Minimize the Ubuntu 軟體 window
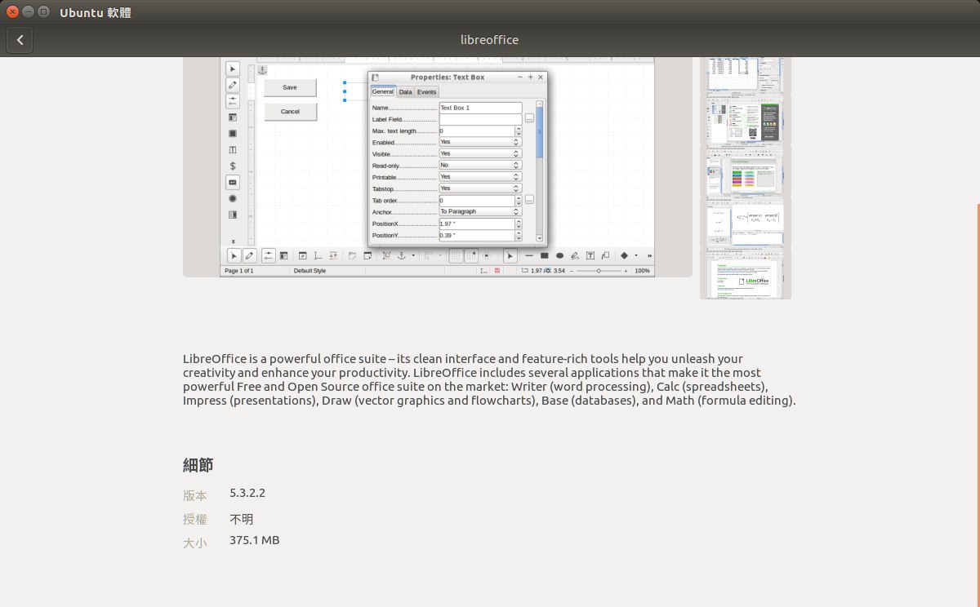Image resolution: width=980 pixels, height=607 pixels. [27, 12]
